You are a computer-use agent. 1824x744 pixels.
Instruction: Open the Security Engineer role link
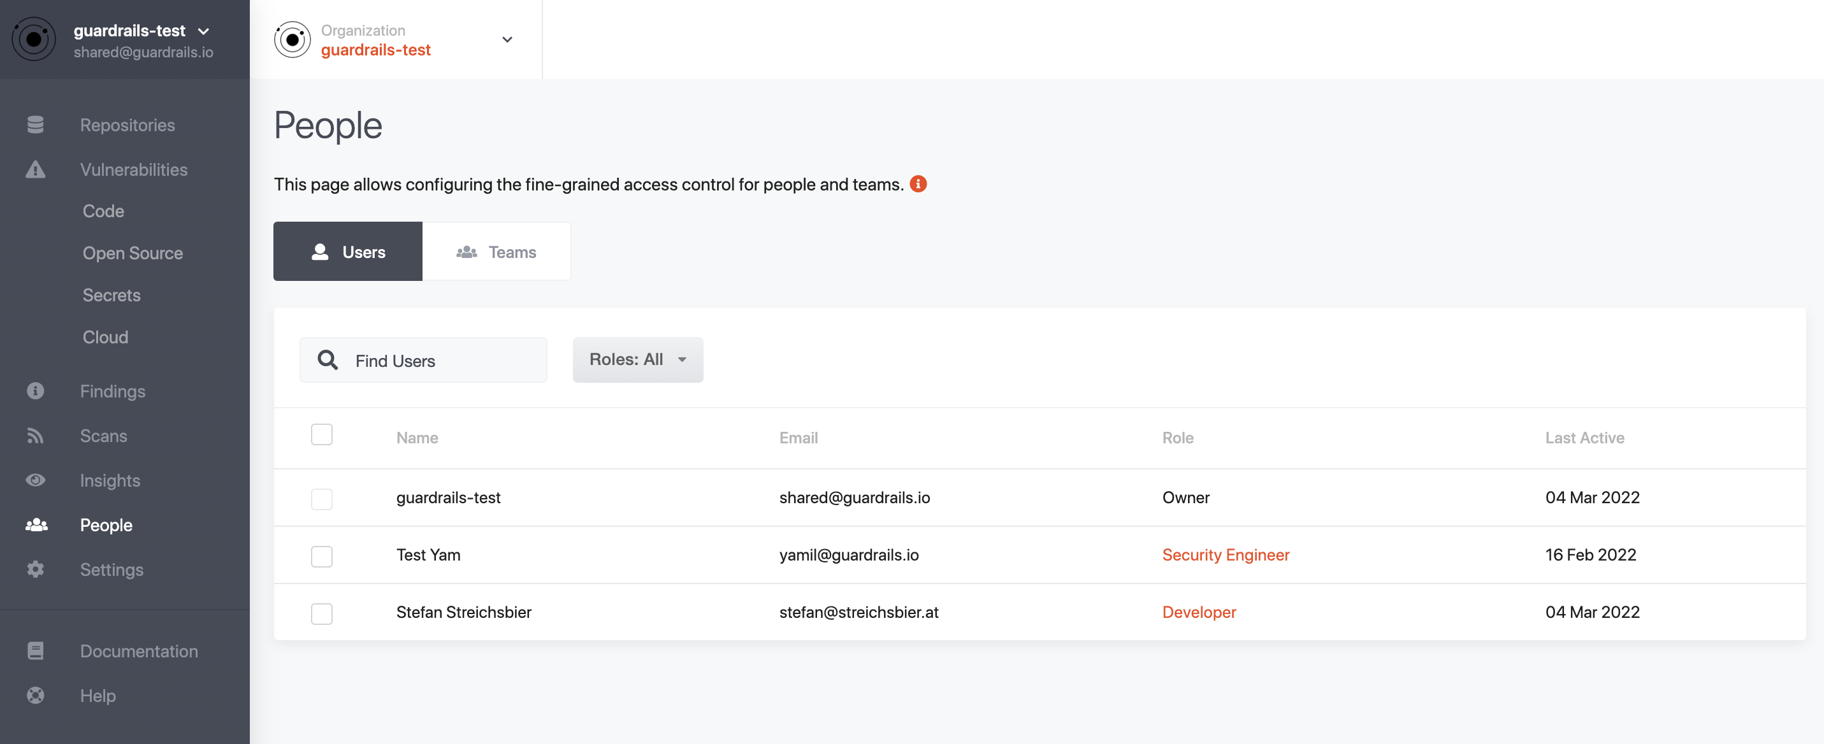pyautogui.click(x=1225, y=555)
